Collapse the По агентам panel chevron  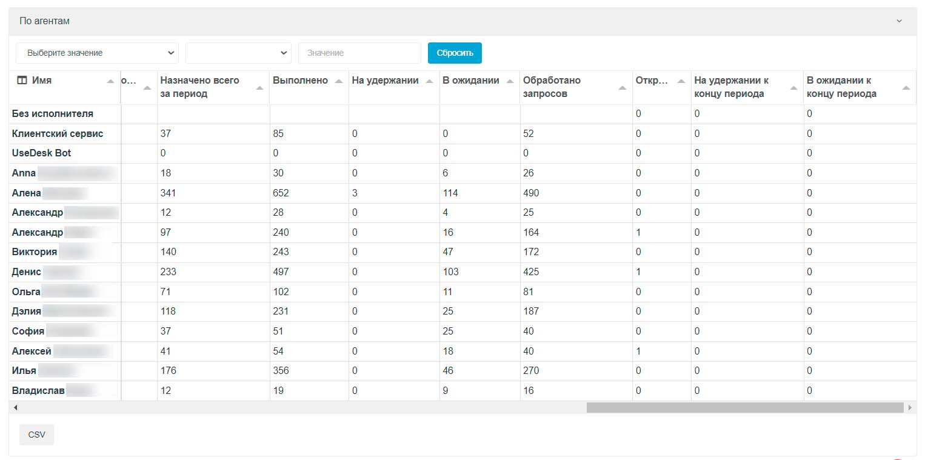point(900,21)
